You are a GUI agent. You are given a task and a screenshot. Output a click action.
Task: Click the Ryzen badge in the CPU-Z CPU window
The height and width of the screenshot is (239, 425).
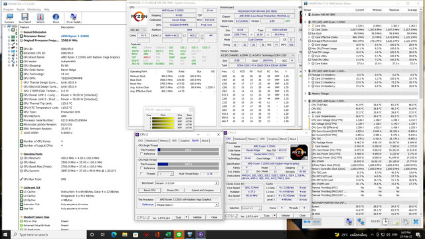pyautogui.click(x=299, y=152)
